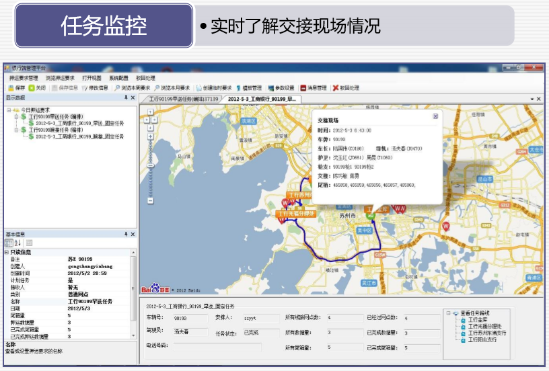This screenshot has height=371, width=549.
Task: Collapse the 工行90199早送任务 (编排) node
Action: pyautogui.click(x=16, y=116)
